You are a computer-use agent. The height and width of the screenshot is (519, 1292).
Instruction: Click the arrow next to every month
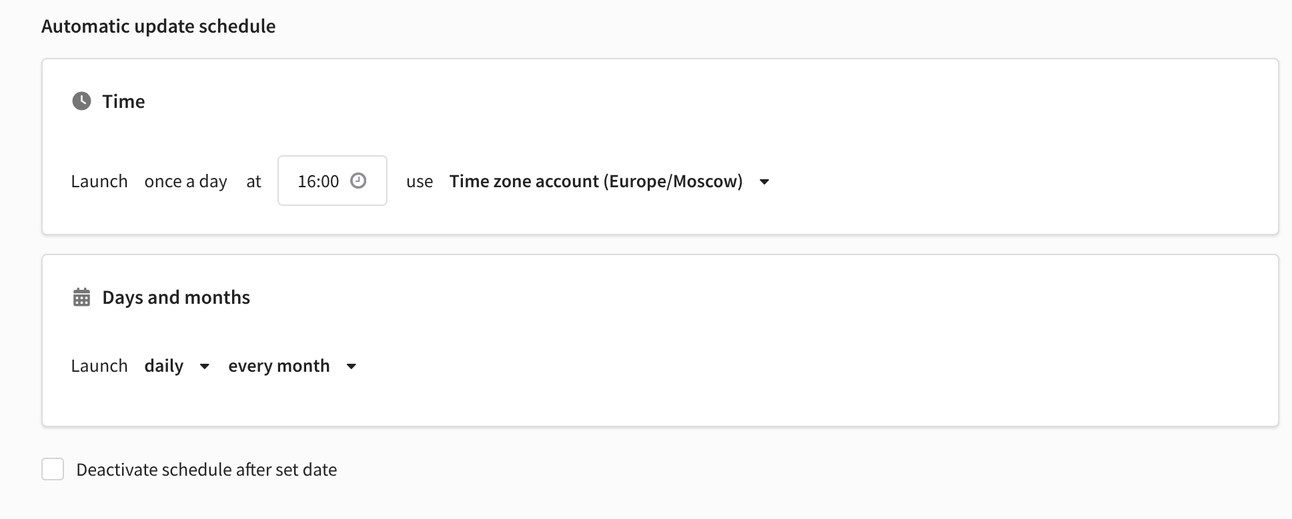pyautogui.click(x=352, y=366)
